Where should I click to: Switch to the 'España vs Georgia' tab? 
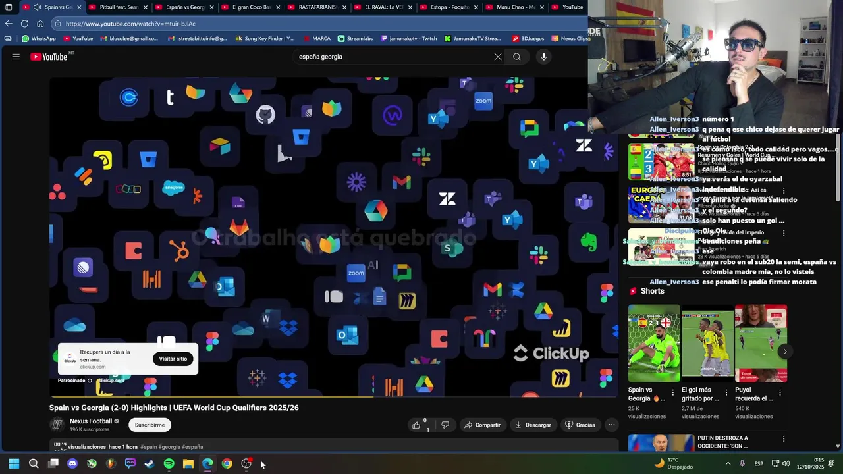click(x=185, y=7)
